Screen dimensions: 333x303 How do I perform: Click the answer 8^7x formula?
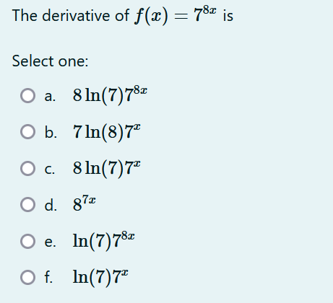point(85,203)
